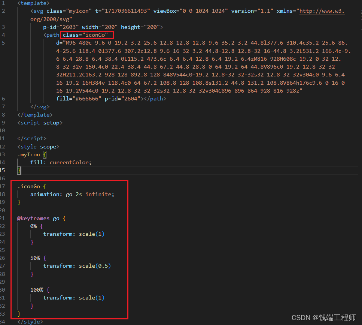
Task: Click the closing </script> tag
Action: 32,138
